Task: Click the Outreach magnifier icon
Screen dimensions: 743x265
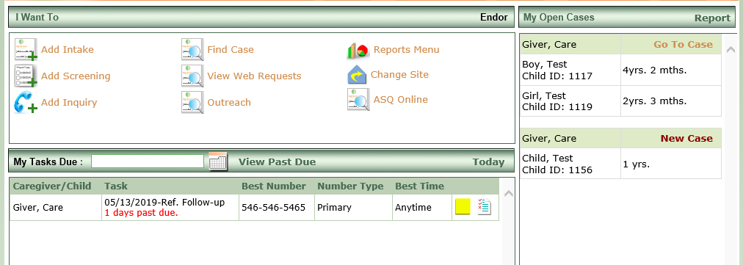Action: coord(192,102)
